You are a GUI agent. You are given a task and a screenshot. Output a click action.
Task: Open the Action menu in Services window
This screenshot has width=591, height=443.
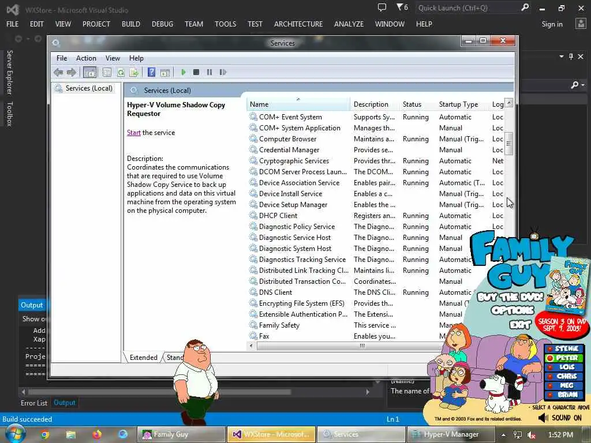86,58
